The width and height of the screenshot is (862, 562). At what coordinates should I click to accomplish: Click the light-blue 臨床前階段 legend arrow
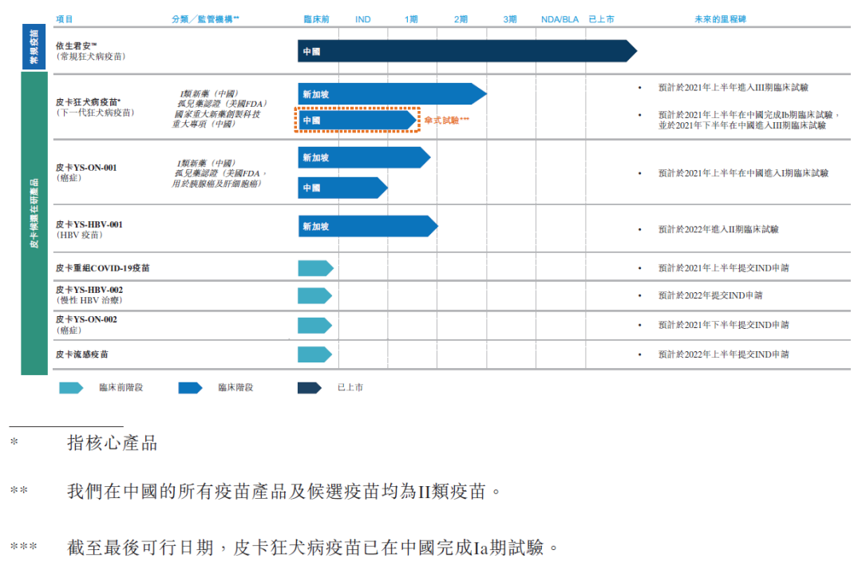70,388
